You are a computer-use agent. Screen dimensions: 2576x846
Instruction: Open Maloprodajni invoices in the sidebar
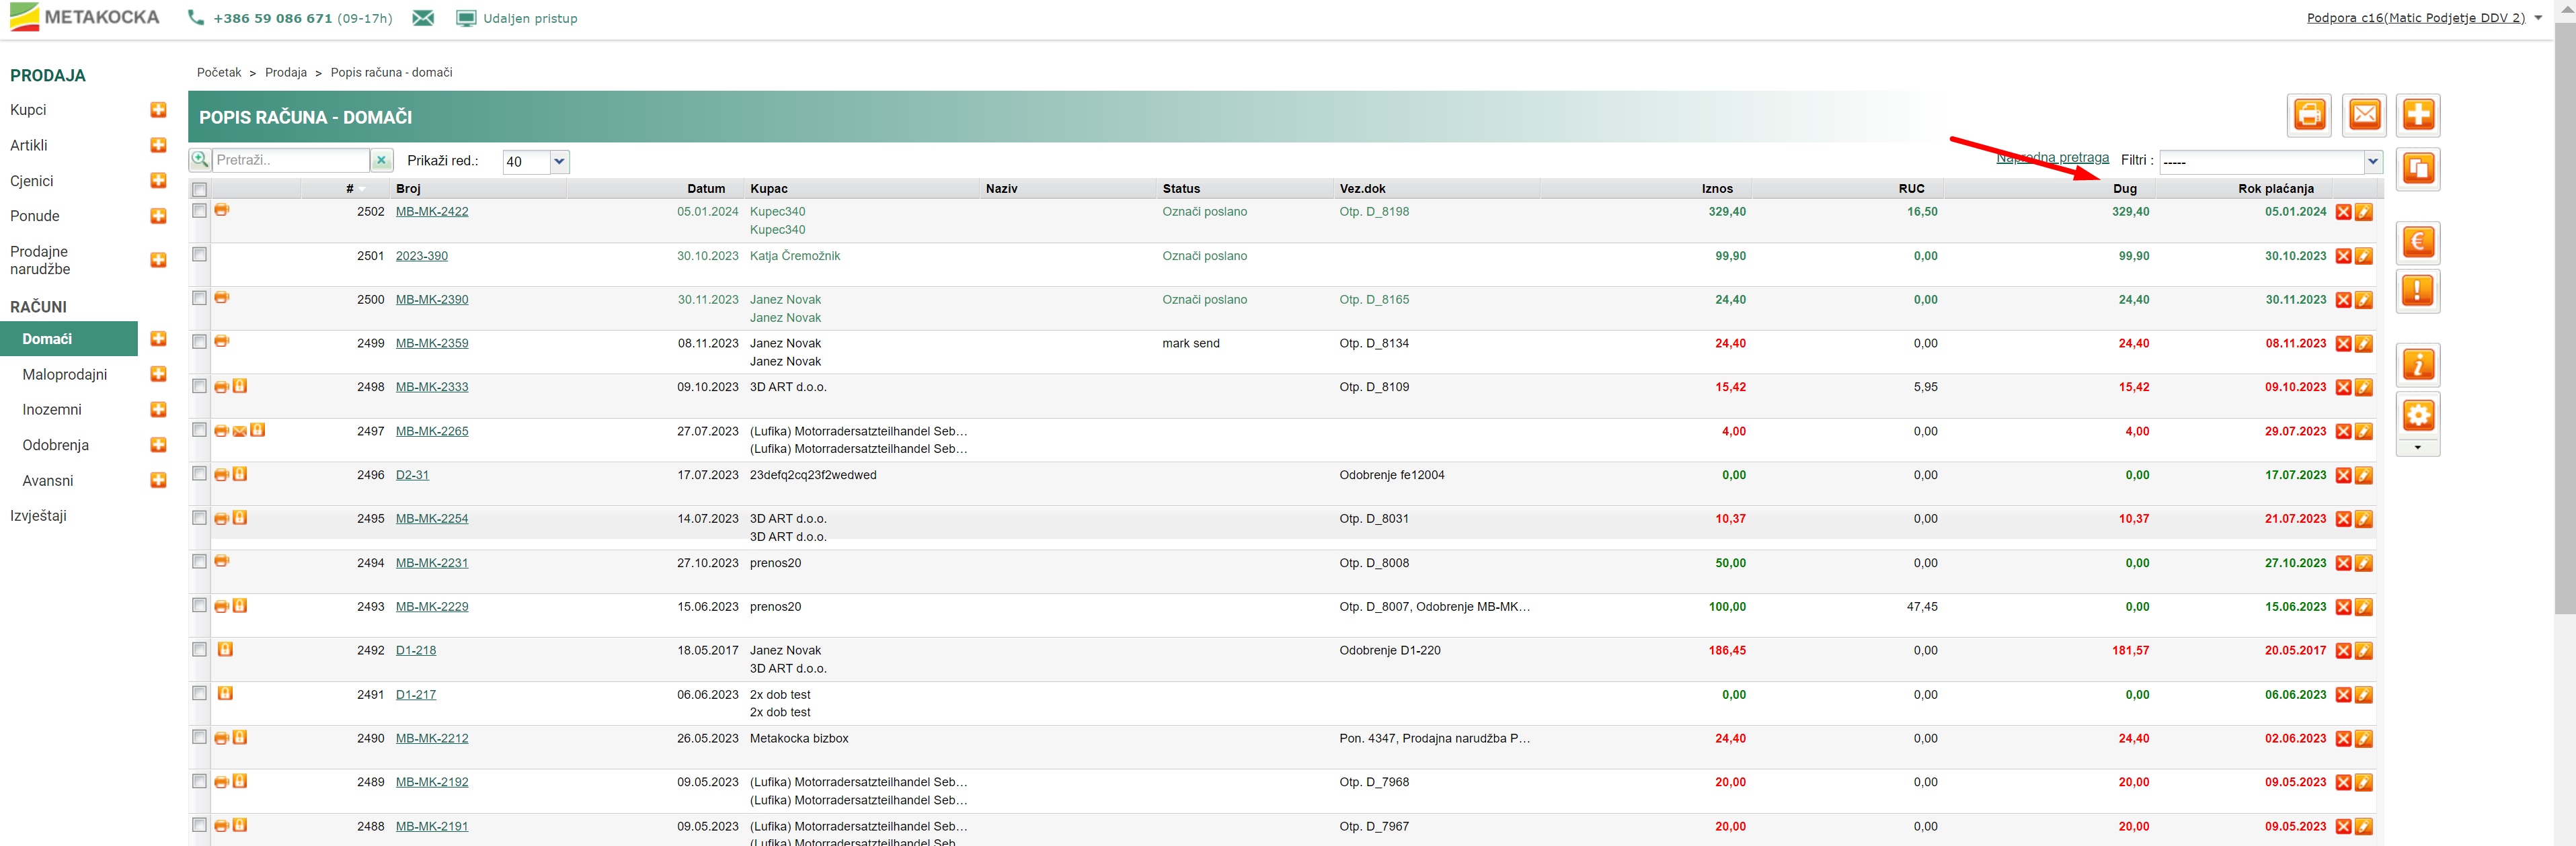click(x=64, y=374)
